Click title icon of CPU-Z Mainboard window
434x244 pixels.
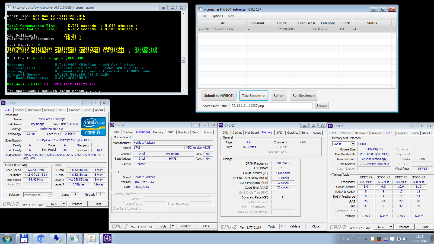(x=112, y=125)
